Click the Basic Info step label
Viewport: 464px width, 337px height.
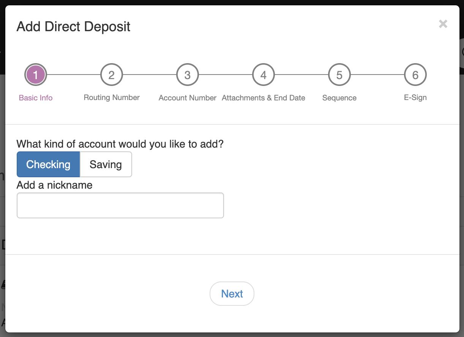pos(36,98)
